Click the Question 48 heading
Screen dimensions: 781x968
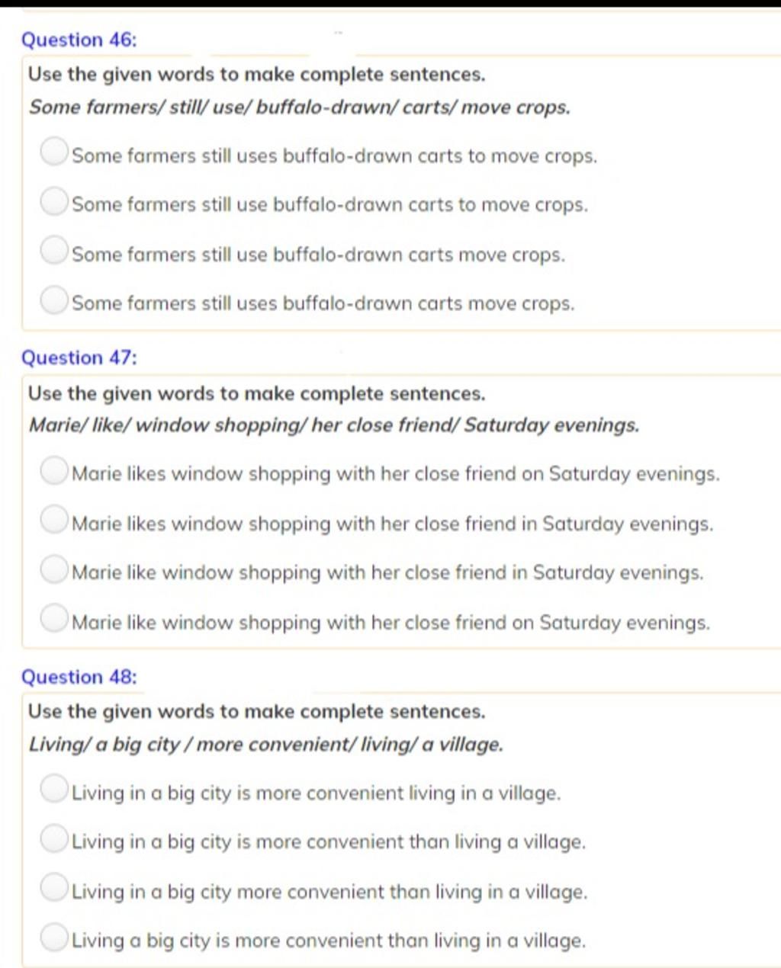click(x=79, y=677)
